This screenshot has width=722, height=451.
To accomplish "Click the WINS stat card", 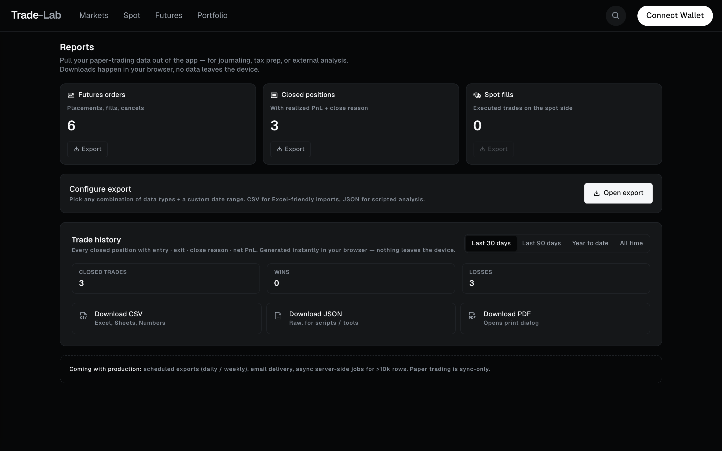I will click(x=361, y=278).
